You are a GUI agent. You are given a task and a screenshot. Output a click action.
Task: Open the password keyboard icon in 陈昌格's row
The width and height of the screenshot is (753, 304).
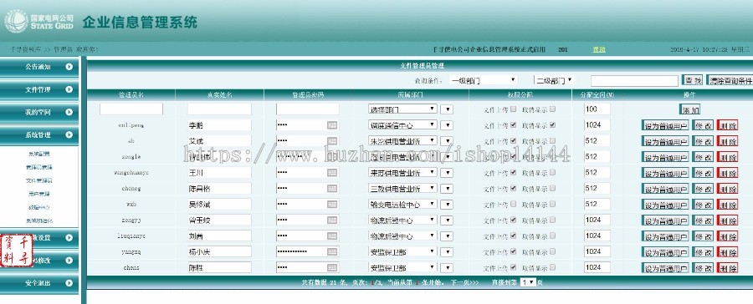click(332, 189)
